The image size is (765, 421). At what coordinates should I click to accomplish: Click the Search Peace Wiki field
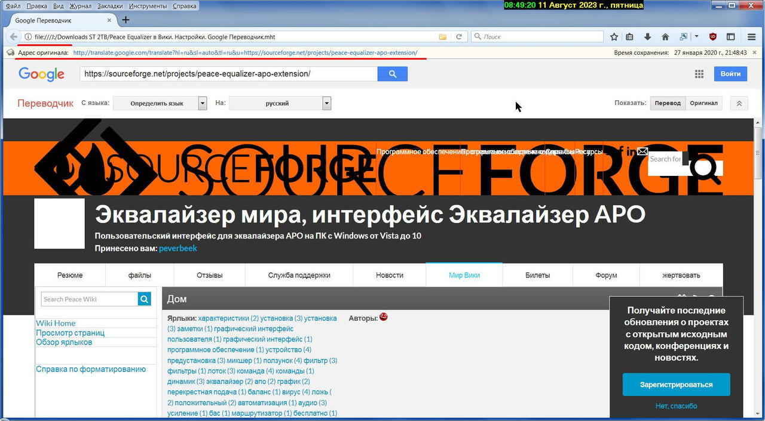click(x=90, y=299)
